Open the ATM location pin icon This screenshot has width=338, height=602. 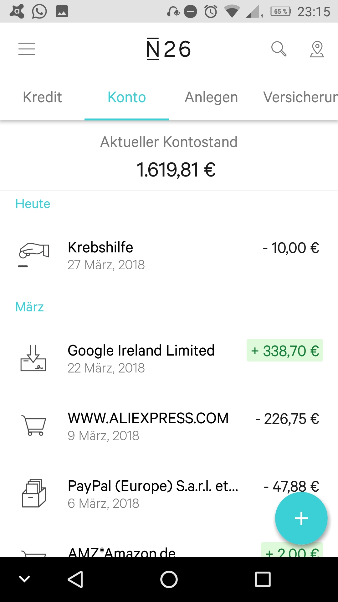point(317,49)
